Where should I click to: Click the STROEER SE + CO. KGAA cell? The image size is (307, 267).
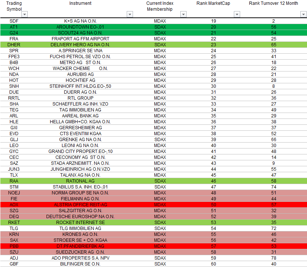pos(80,240)
